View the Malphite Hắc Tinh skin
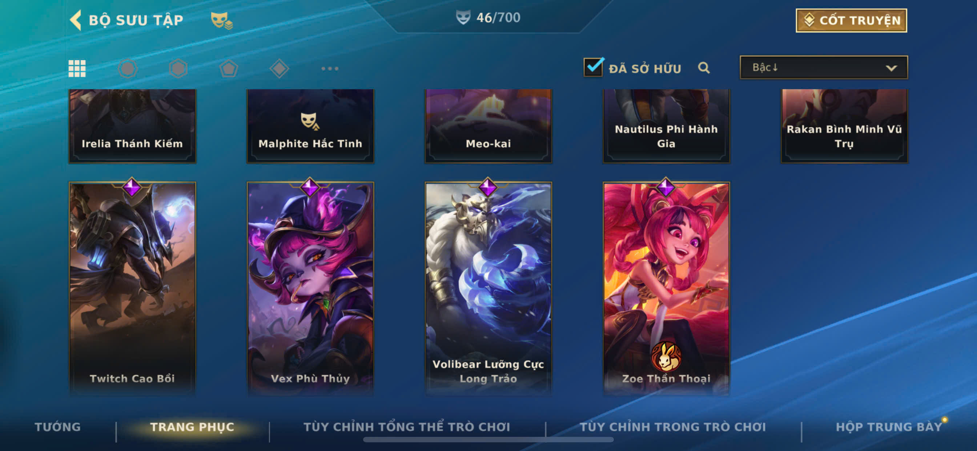This screenshot has width=977, height=451. (310, 126)
